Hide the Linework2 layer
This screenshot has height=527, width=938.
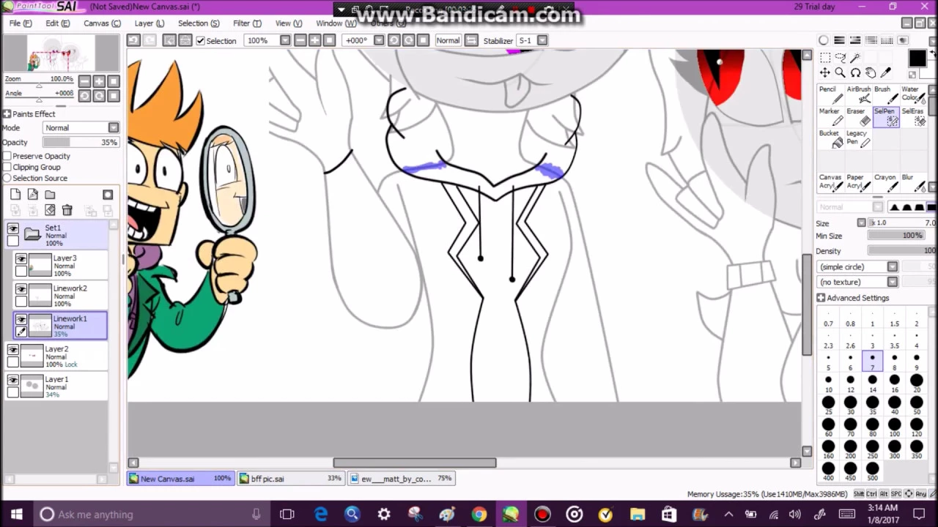point(21,289)
